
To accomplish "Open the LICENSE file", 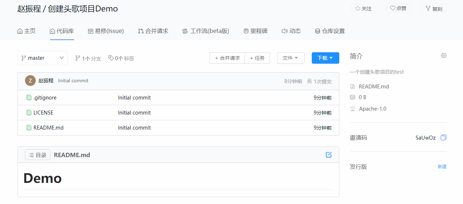I will tap(43, 113).
